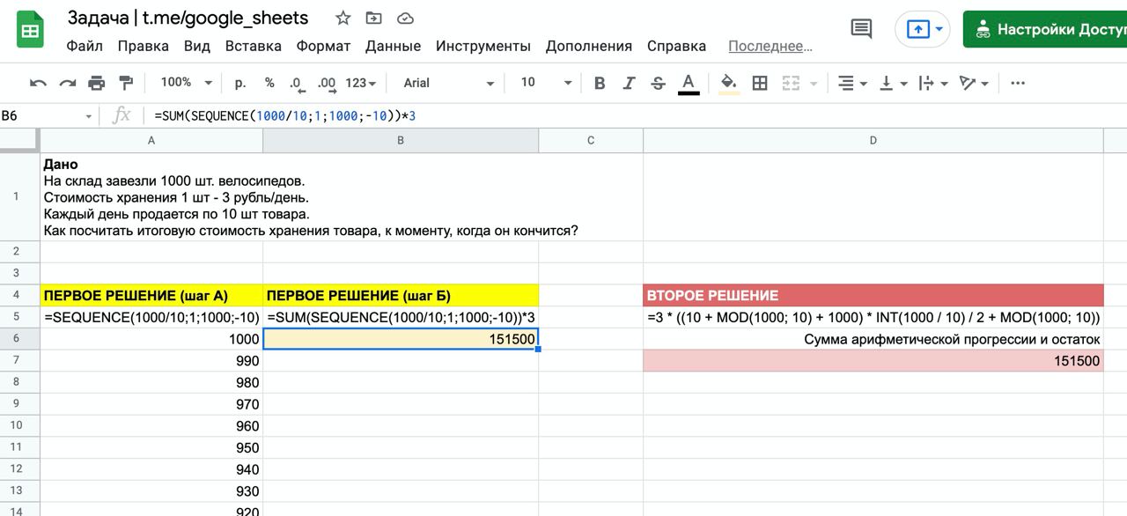Decrease decimal places
This screenshot has height=516, width=1127.
[x=297, y=84]
